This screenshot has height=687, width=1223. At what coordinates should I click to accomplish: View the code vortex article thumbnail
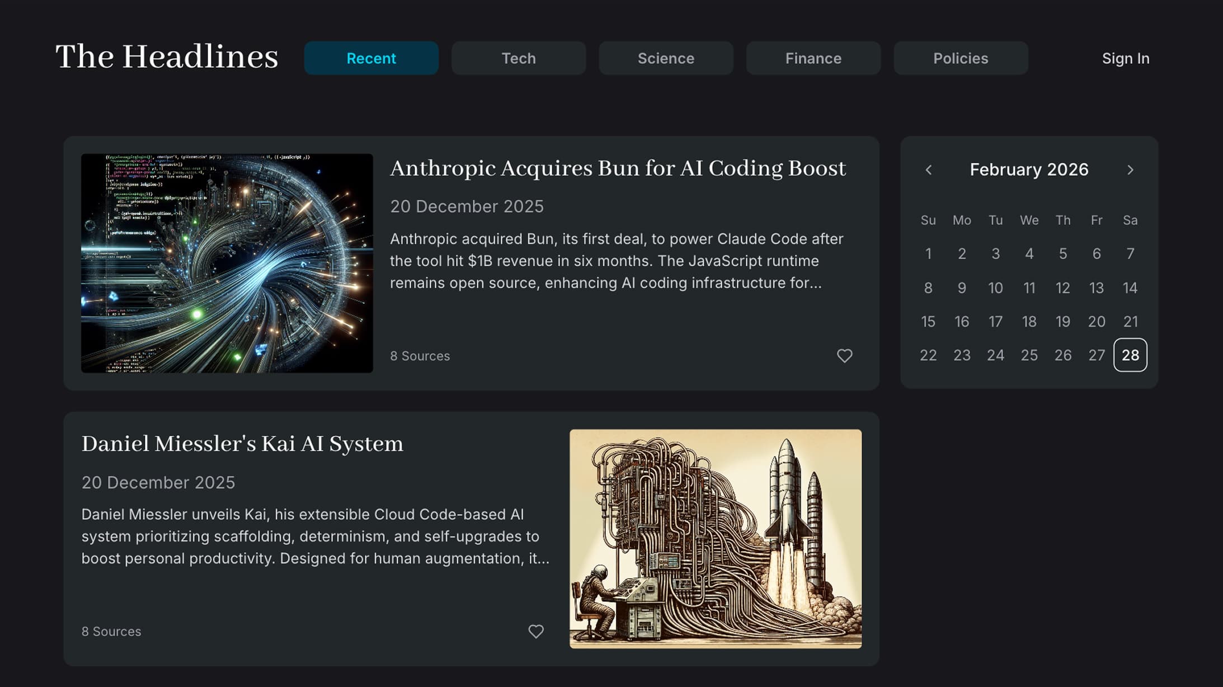point(227,263)
